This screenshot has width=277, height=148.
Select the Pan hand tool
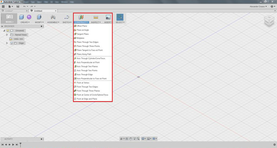[131, 139]
